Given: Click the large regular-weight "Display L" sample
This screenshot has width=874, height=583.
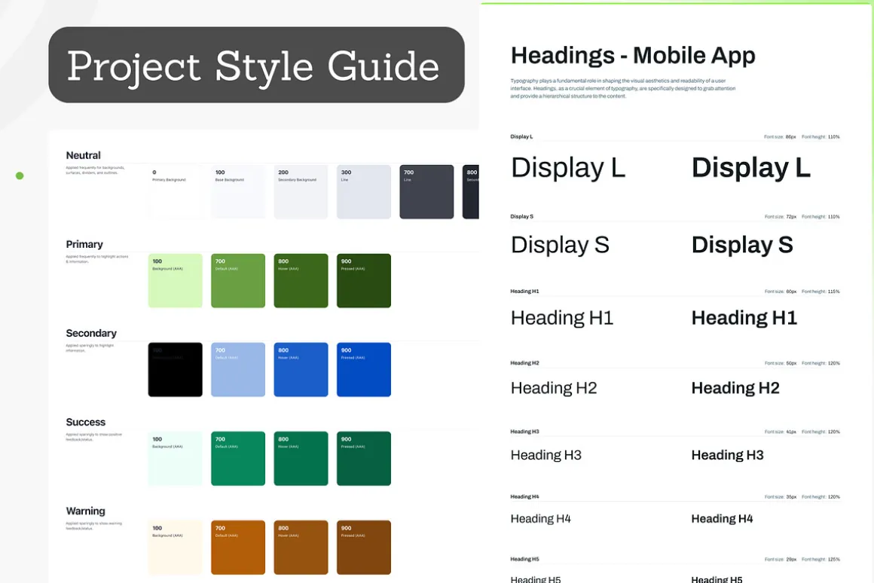Looking at the screenshot, I should click(x=568, y=168).
